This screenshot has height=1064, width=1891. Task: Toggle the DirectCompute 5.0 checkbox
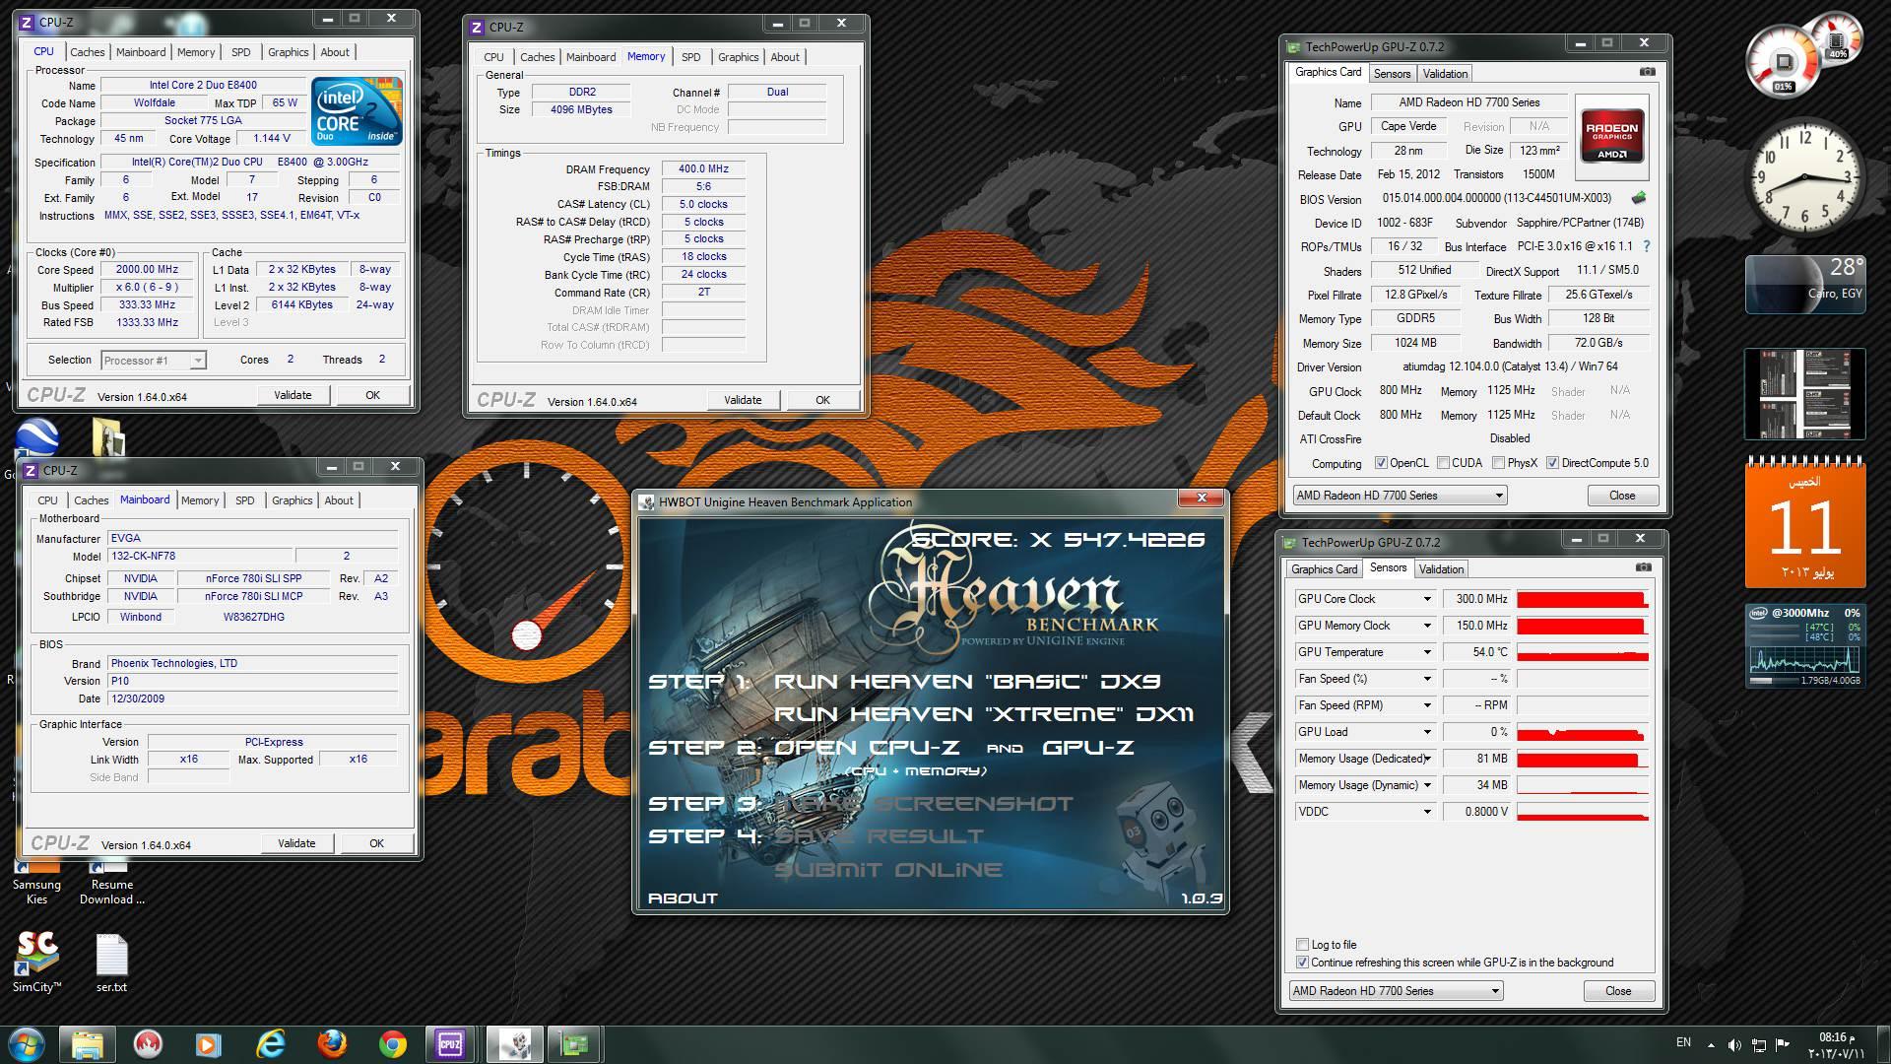[1552, 463]
